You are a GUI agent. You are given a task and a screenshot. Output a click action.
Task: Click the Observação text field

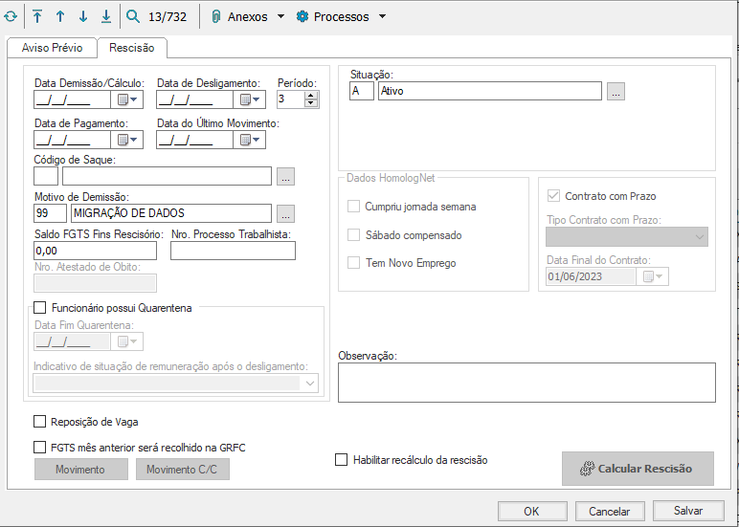(x=526, y=383)
